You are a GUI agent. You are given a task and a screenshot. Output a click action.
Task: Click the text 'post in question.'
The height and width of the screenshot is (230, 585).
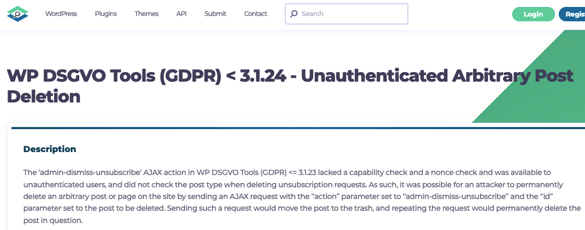point(52,221)
